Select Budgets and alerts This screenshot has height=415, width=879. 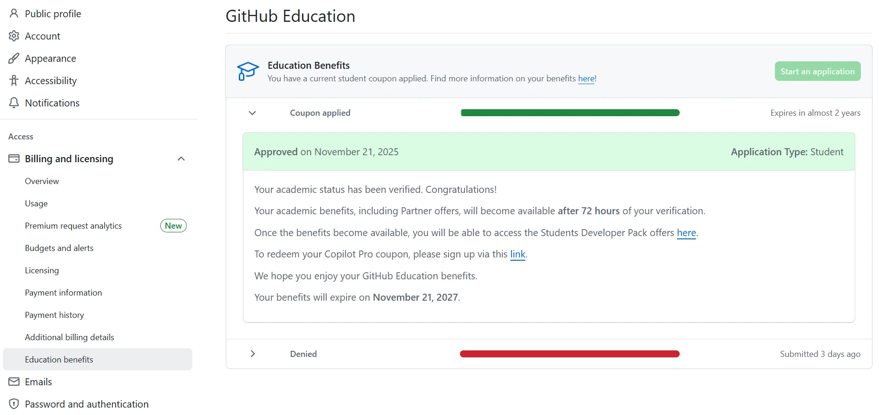point(59,248)
